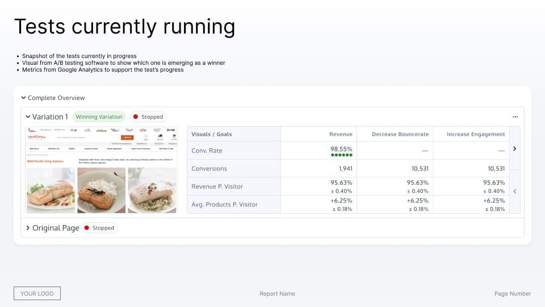Screen dimensions: 545x307
Task: Select the Increase Engagement column header
Action: point(476,134)
